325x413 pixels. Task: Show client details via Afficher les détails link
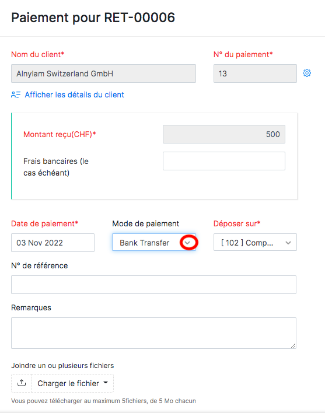(74, 94)
